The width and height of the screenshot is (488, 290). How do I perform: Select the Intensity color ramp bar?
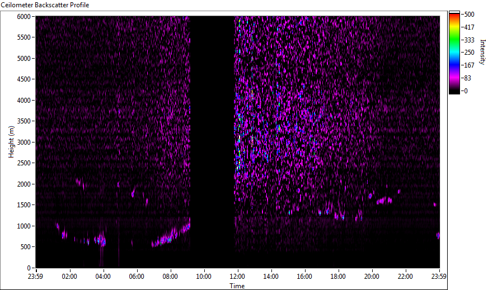[454, 53]
